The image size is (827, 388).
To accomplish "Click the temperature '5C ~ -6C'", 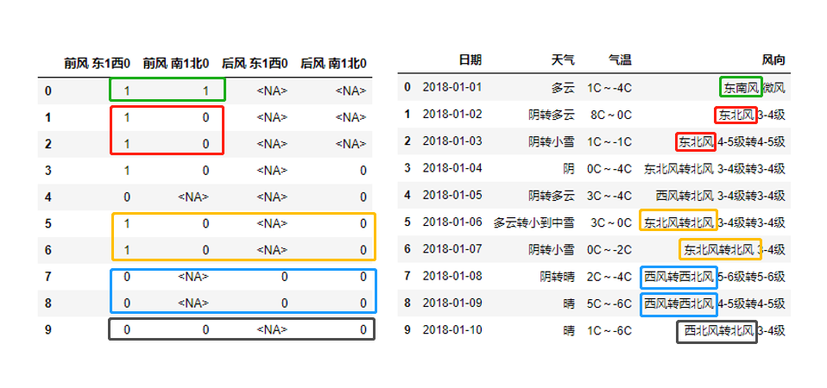I will (x=609, y=304).
